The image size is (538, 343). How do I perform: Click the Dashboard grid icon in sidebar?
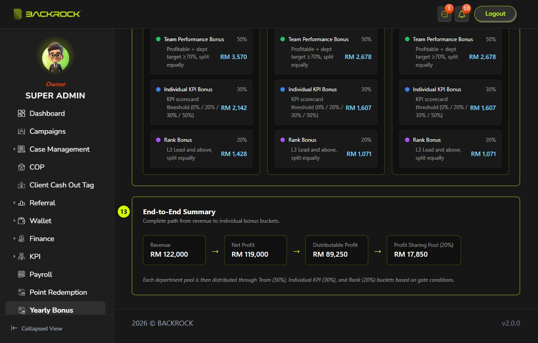pos(22,114)
